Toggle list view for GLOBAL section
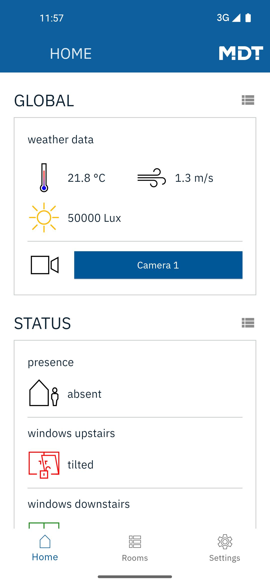The width and height of the screenshot is (270, 585). tap(248, 100)
